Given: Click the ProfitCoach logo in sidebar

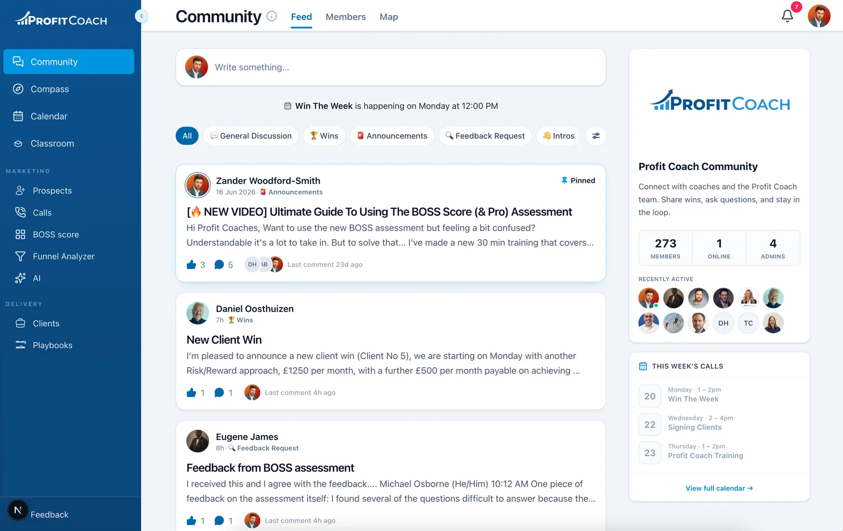Looking at the screenshot, I should [61, 19].
